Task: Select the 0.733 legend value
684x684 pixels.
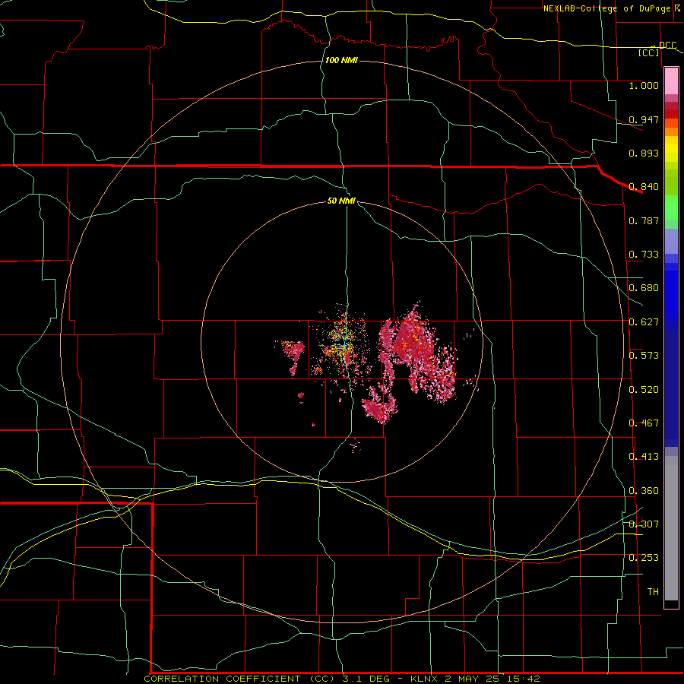Action: click(x=644, y=255)
